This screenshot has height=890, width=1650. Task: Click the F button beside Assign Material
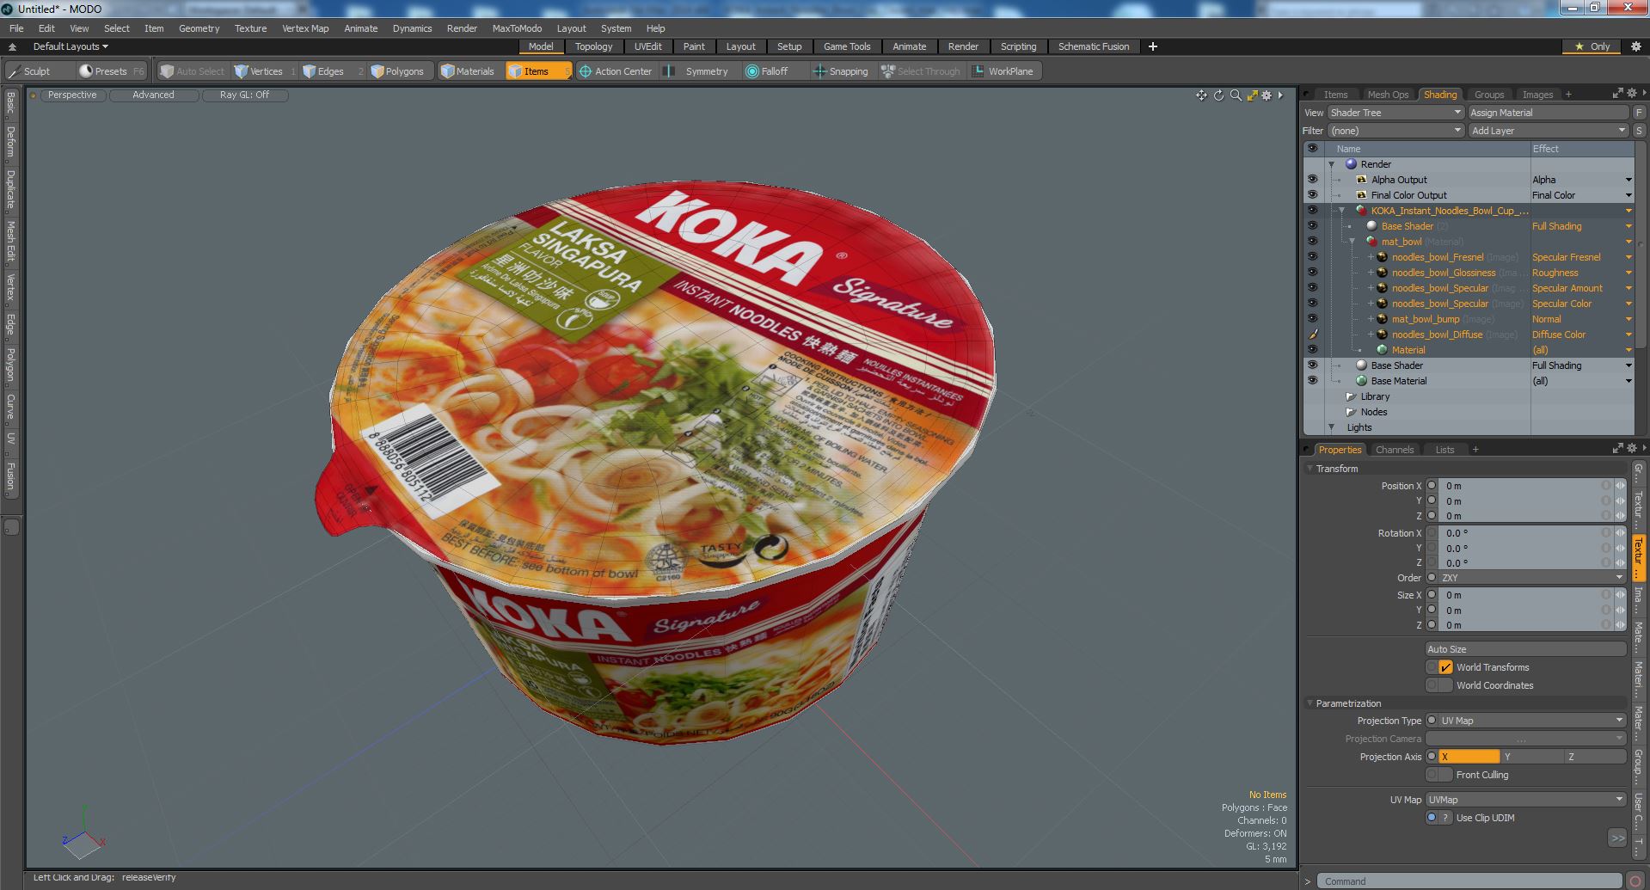coord(1639,113)
